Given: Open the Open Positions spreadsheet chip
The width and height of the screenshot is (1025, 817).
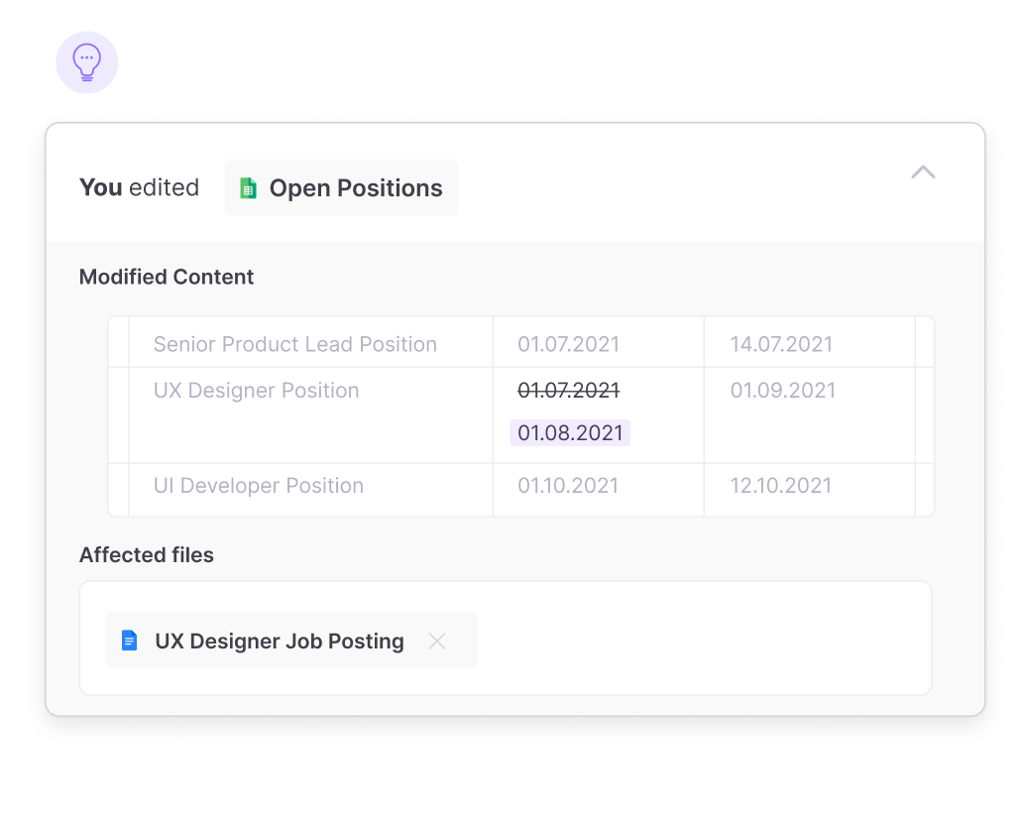Looking at the screenshot, I should pos(341,188).
